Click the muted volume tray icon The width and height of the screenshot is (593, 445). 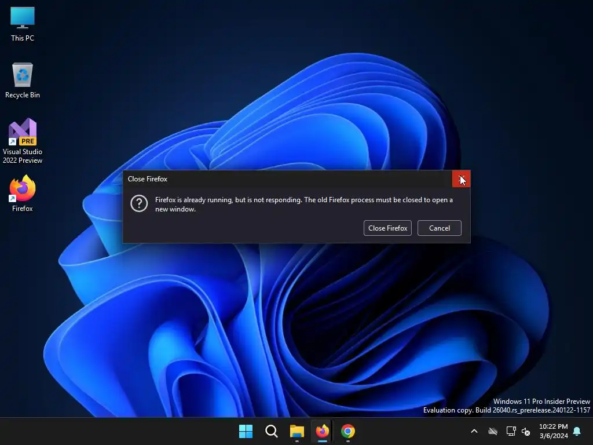pyautogui.click(x=526, y=431)
